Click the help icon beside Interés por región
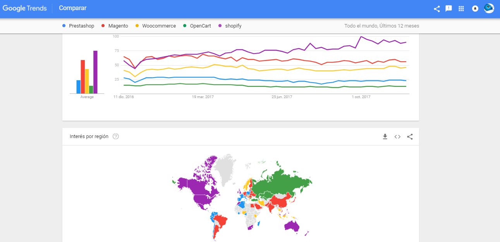 point(115,137)
